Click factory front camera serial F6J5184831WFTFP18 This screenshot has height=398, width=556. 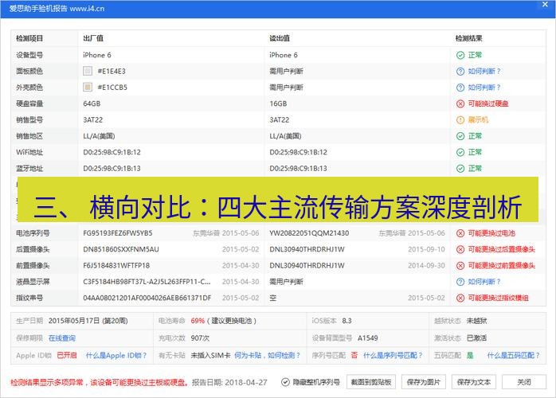116,265
